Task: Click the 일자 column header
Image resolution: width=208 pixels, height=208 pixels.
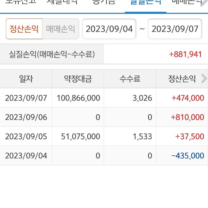Action: [x=26, y=79]
